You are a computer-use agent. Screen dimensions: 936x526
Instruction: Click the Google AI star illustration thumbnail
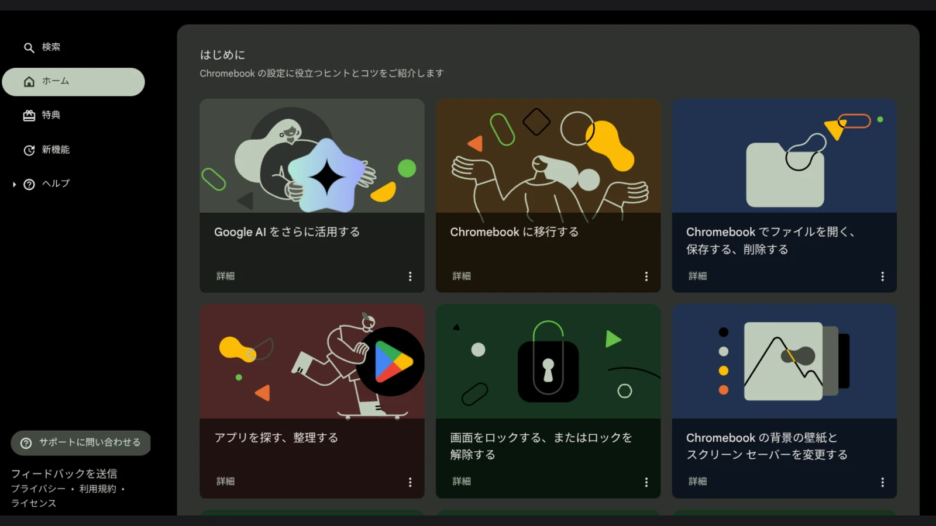[x=312, y=155]
